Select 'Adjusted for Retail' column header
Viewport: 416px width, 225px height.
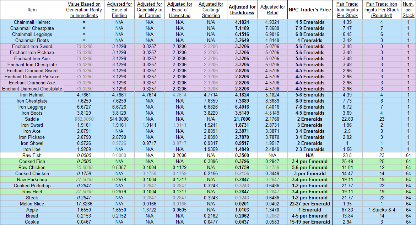tap(272, 10)
